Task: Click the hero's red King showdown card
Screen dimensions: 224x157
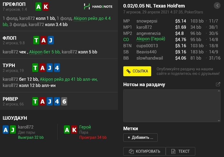Action: [74, 129]
